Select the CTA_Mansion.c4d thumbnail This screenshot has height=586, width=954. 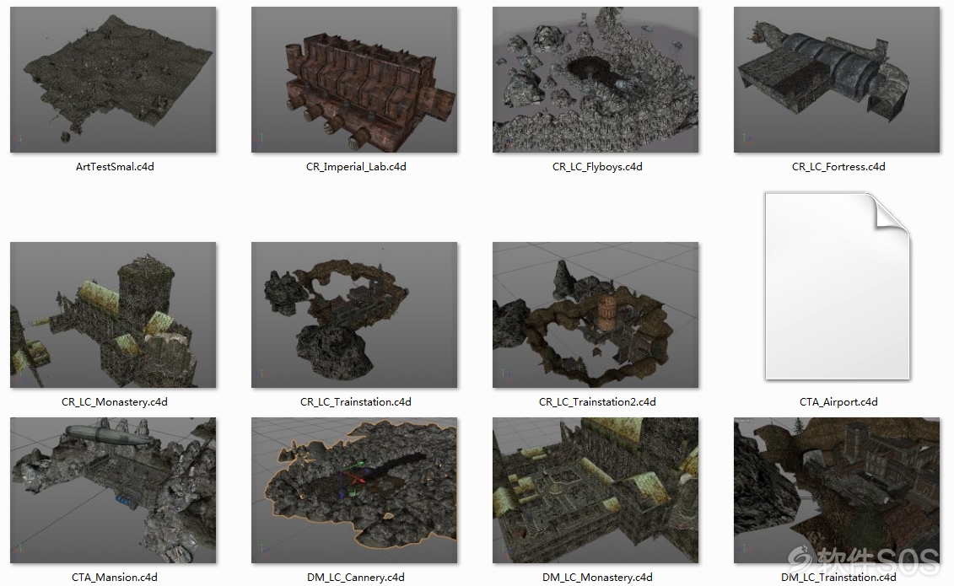113,490
